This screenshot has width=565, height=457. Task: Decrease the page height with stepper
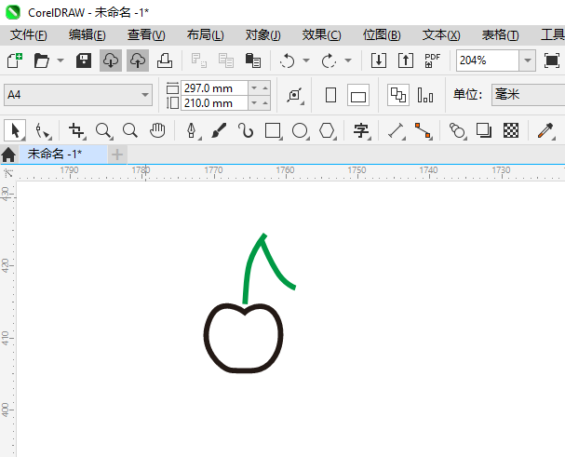tap(254, 103)
